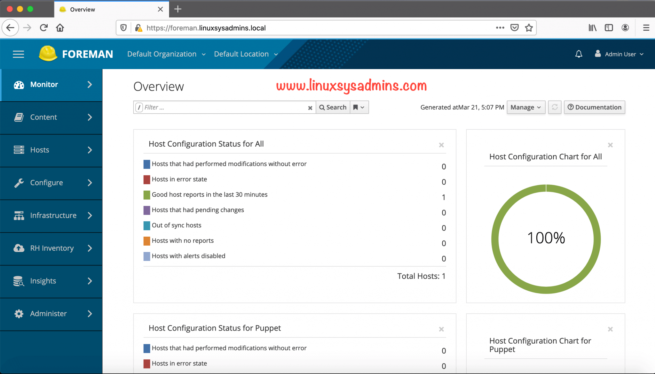Open the Administer sidebar menu
Screen dimensions: 655x374
tap(51, 314)
